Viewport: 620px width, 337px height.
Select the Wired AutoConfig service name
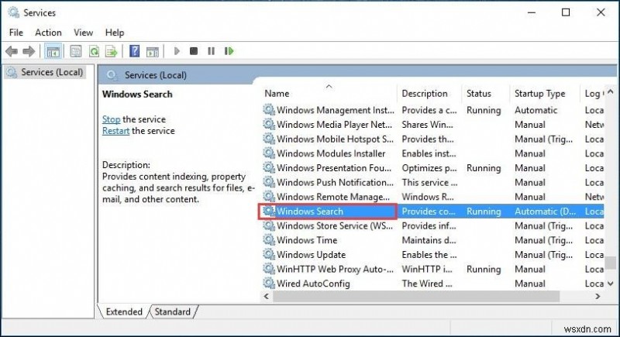(x=313, y=284)
